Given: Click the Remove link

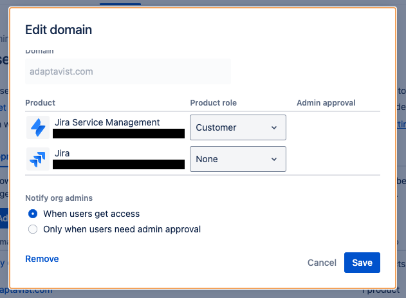Looking at the screenshot, I should pos(42,259).
